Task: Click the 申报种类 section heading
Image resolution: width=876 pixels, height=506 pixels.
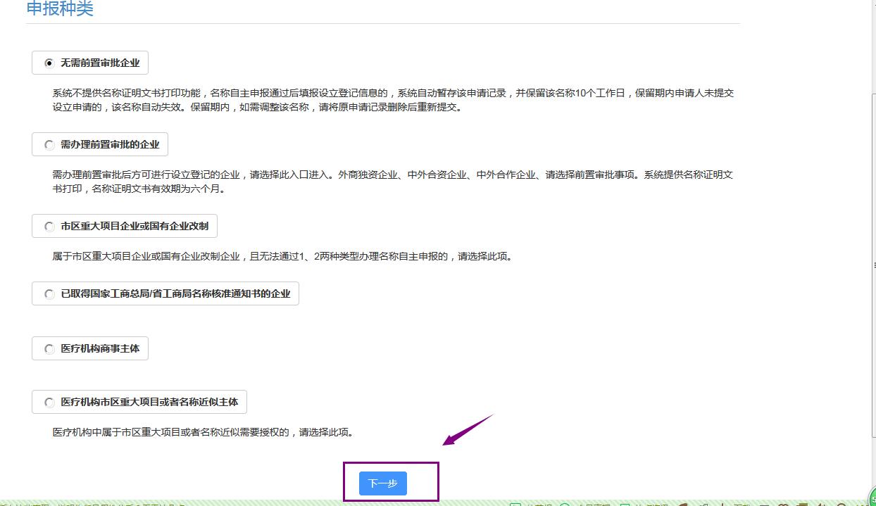Action: (60, 9)
